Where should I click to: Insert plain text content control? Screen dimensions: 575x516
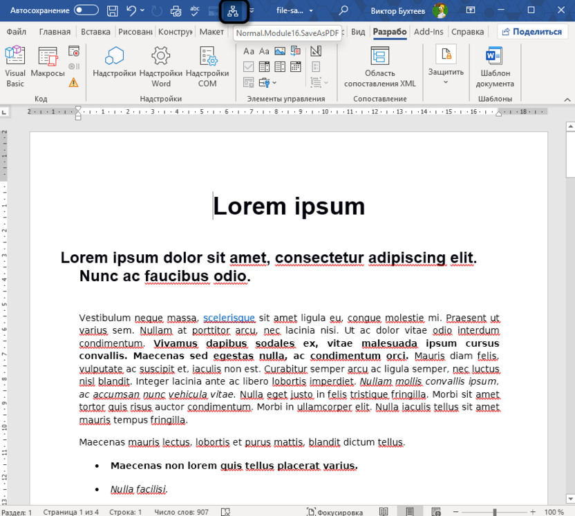264,51
